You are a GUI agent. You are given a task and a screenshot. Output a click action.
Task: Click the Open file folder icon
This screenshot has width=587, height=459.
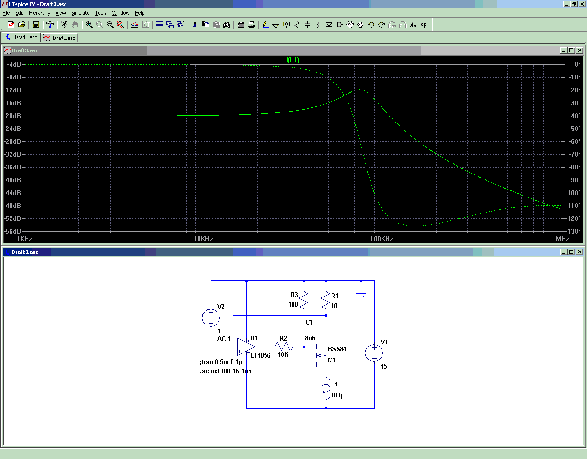pos(22,25)
